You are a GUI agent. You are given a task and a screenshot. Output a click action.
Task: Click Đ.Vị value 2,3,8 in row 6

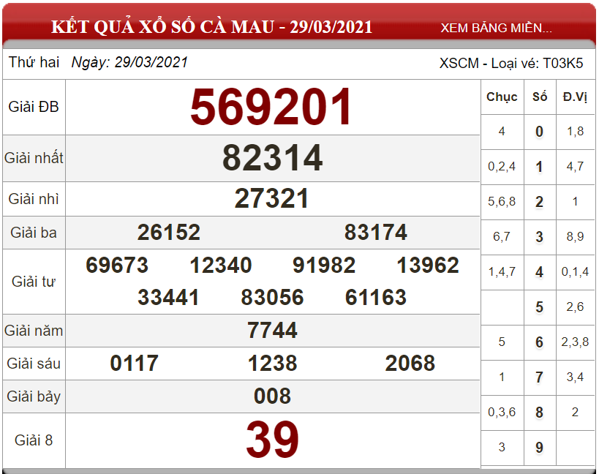[575, 342]
